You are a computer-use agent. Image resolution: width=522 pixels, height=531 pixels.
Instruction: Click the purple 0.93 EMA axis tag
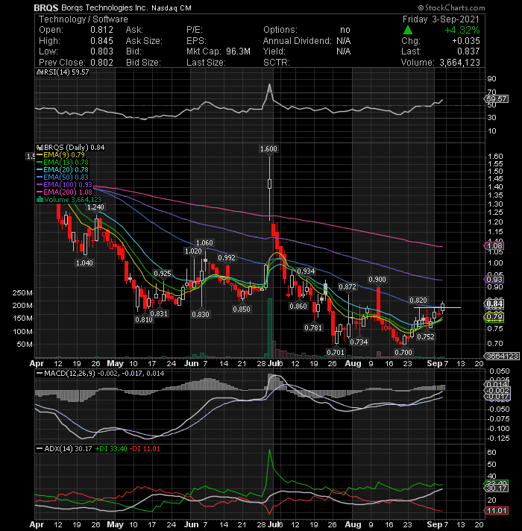pos(494,280)
